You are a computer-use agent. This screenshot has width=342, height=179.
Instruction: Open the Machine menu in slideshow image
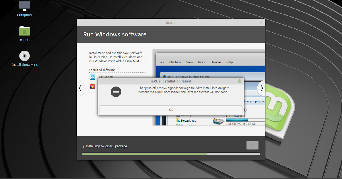click(175, 62)
